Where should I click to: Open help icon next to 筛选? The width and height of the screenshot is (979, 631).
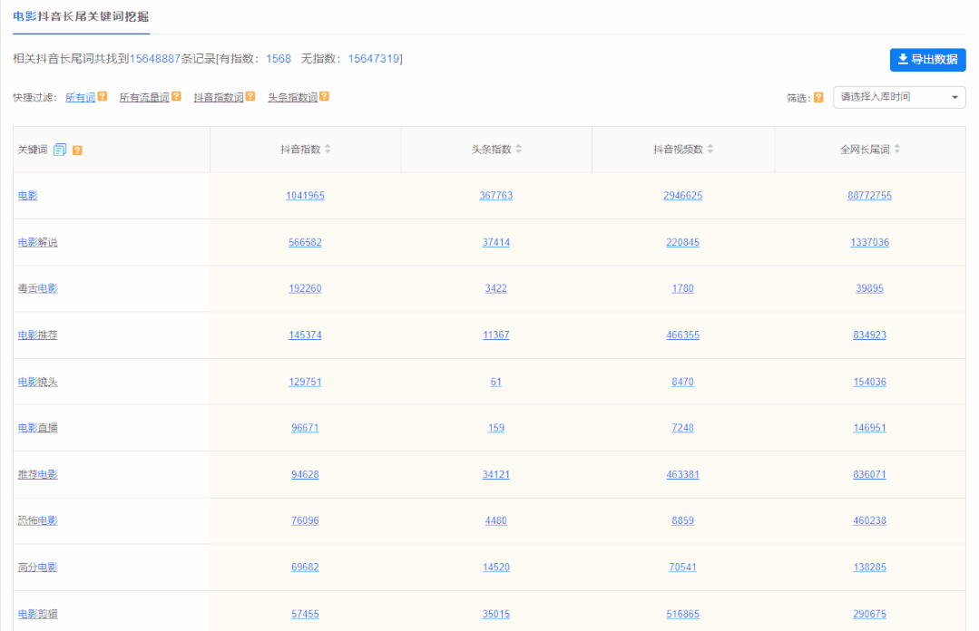(x=818, y=97)
